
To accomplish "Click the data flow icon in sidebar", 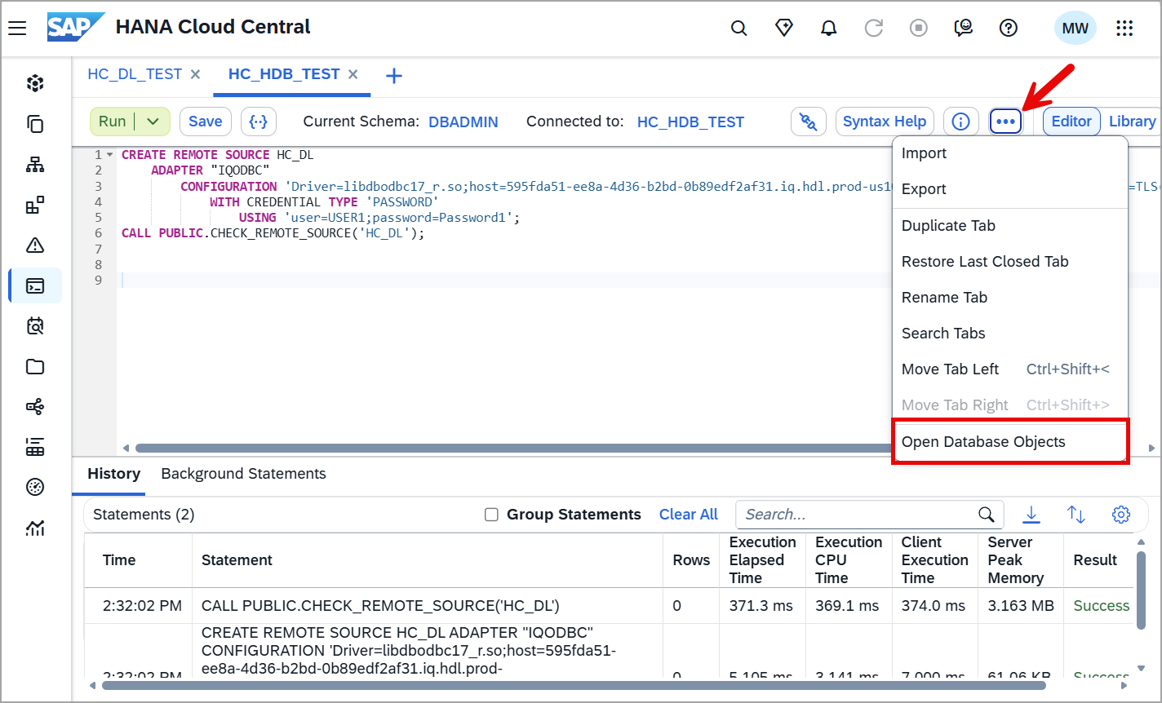I will click(35, 407).
